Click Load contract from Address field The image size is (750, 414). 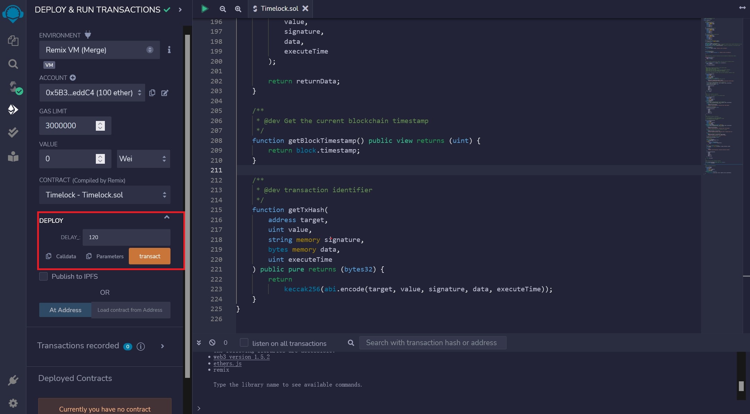click(x=131, y=310)
